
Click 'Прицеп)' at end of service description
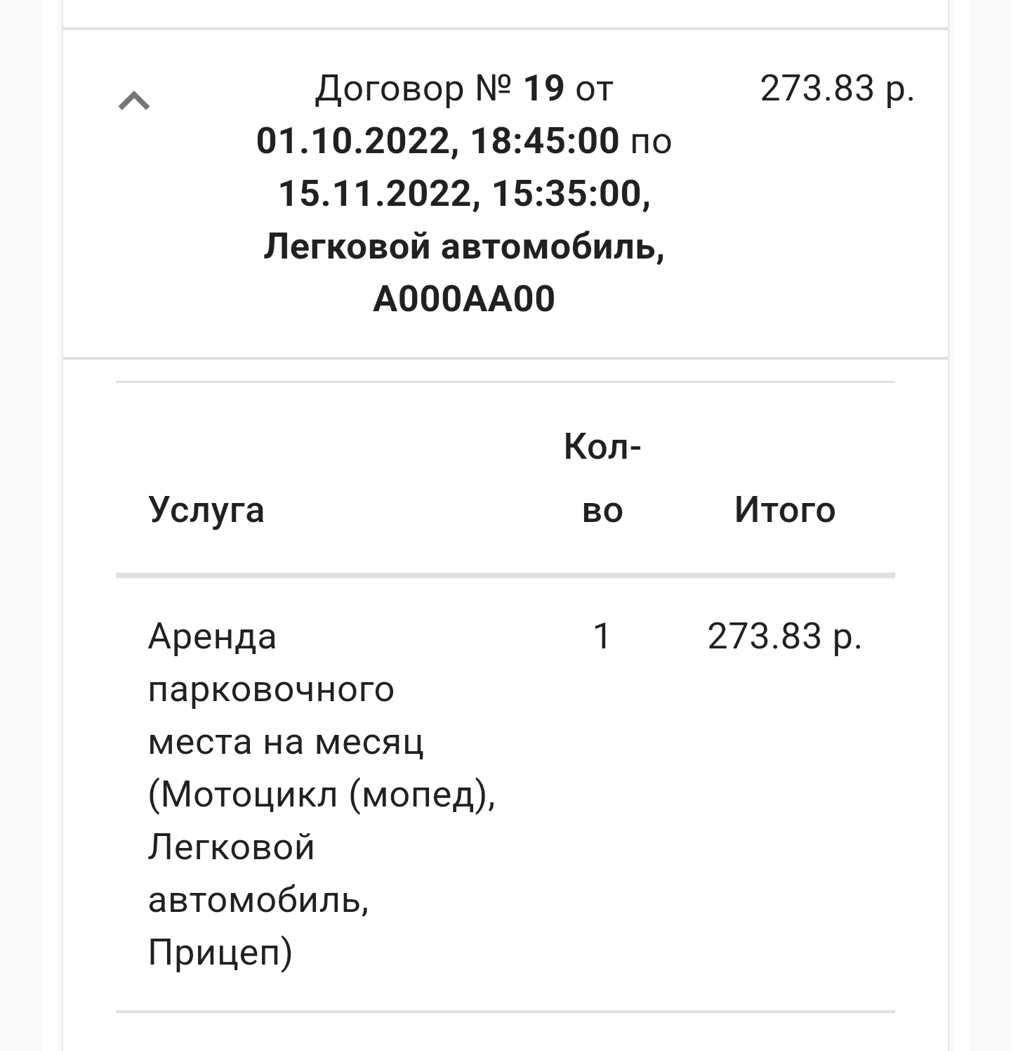[220, 953]
